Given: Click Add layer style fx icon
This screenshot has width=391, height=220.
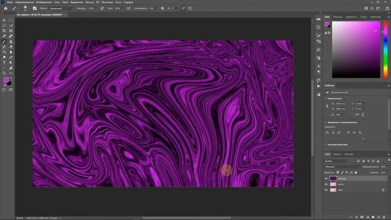Looking at the screenshot, I should 357,218.
